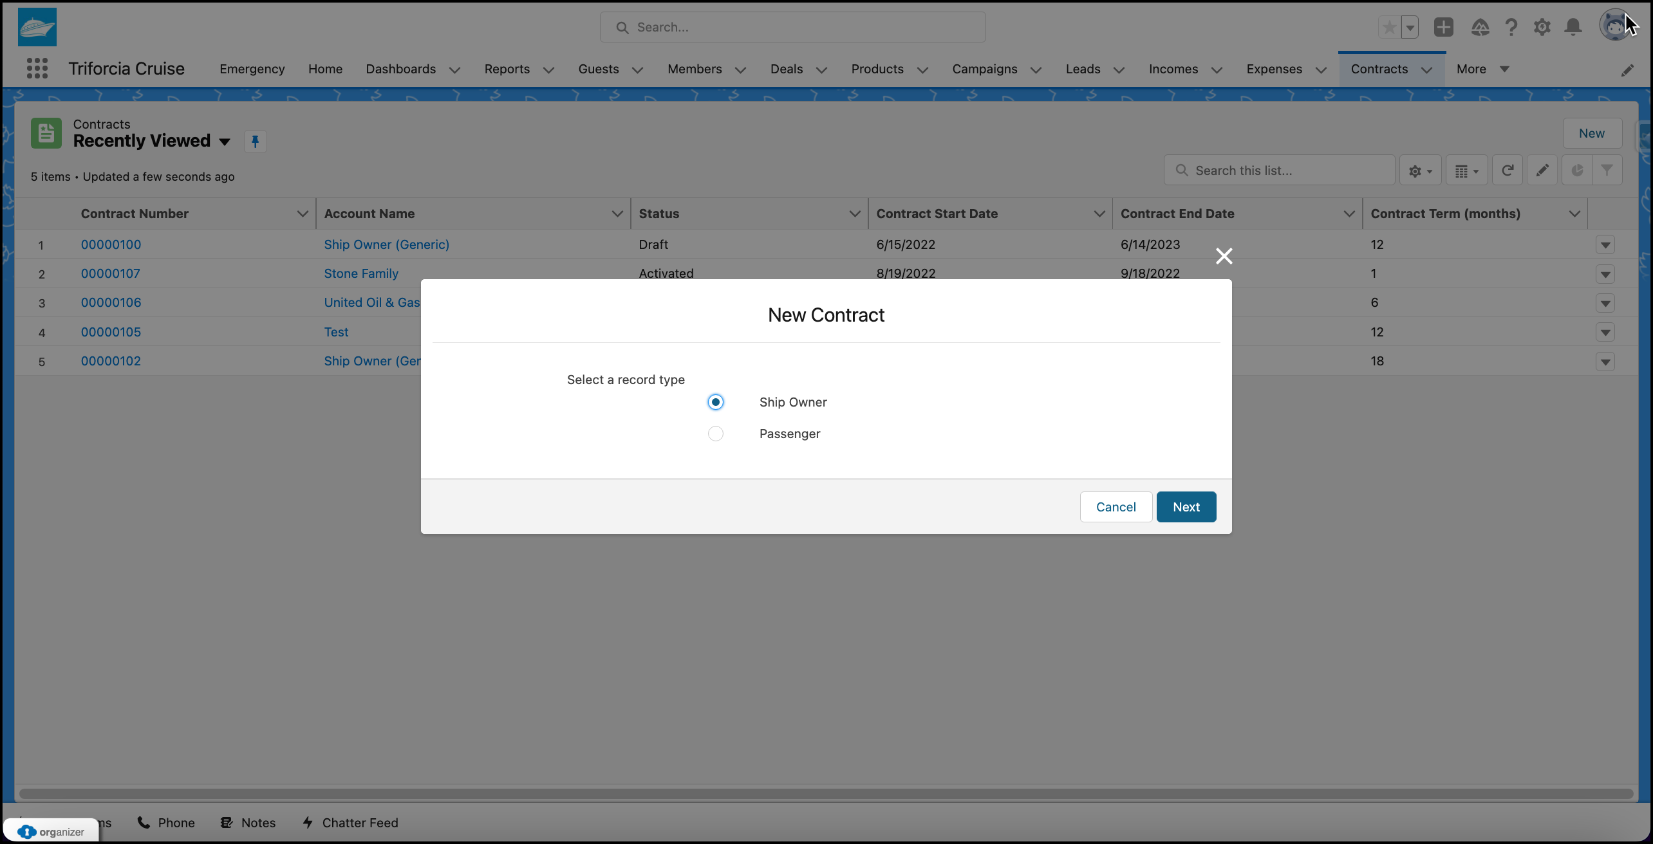Open Stone Family account link
Image resolution: width=1653 pixels, height=844 pixels.
[x=360, y=273]
